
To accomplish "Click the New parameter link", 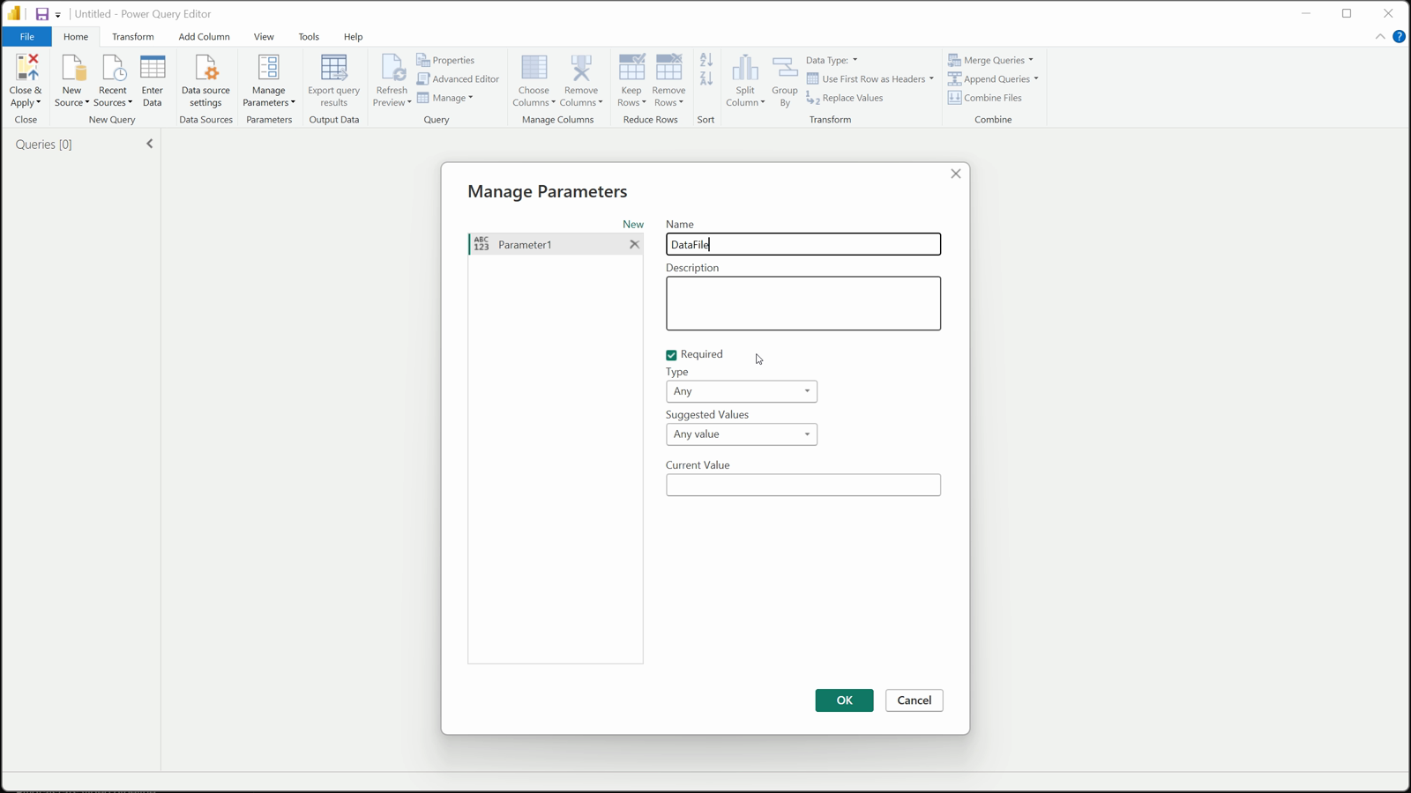I will [633, 225].
